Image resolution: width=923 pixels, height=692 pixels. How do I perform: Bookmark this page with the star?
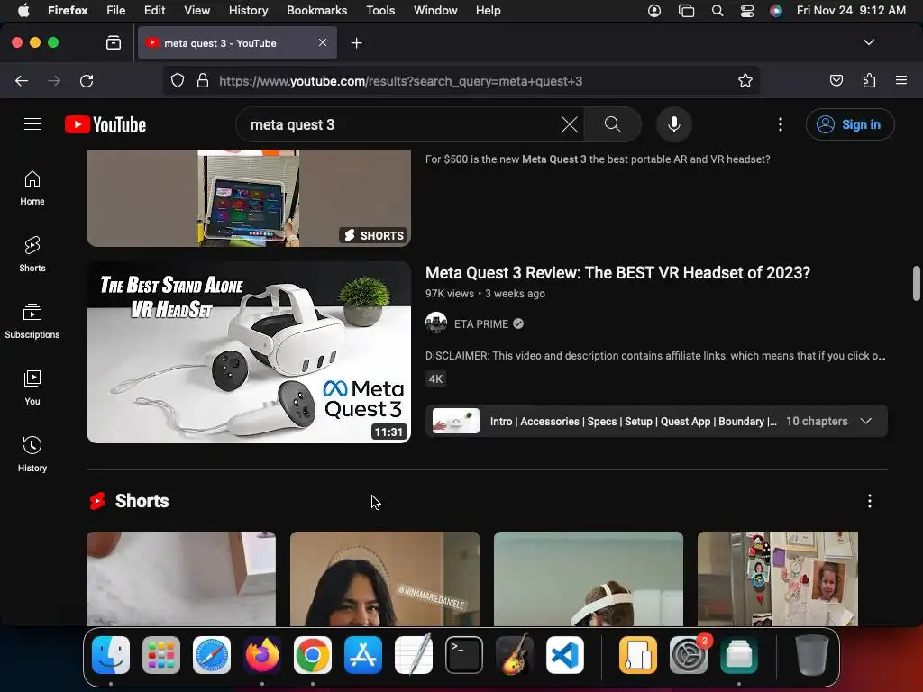[745, 80]
